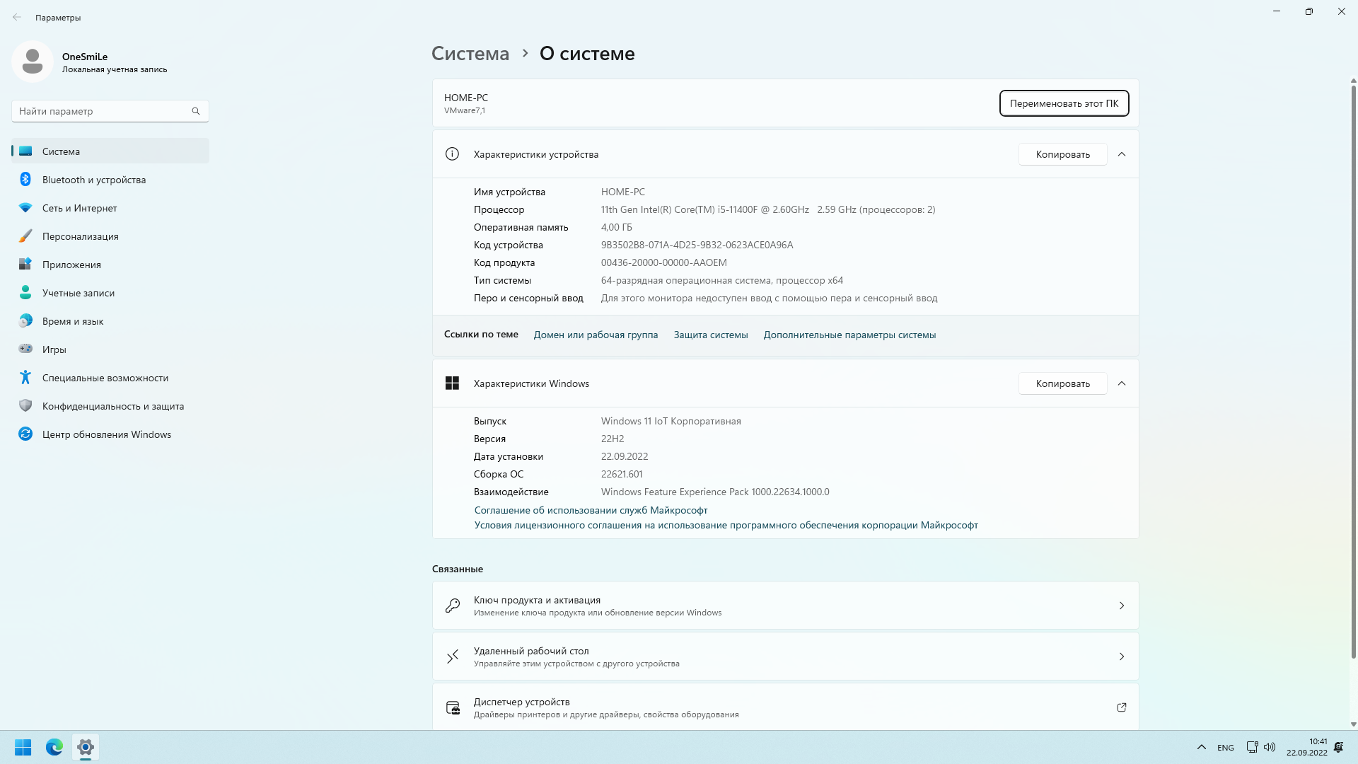
Task: Show hidden tray icons chevron
Action: pyautogui.click(x=1201, y=747)
